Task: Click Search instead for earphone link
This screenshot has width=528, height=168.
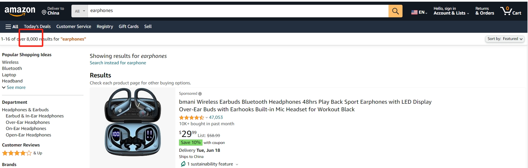Action: click(x=118, y=63)
